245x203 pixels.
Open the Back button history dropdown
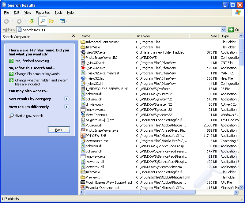[x=12, y=21]
